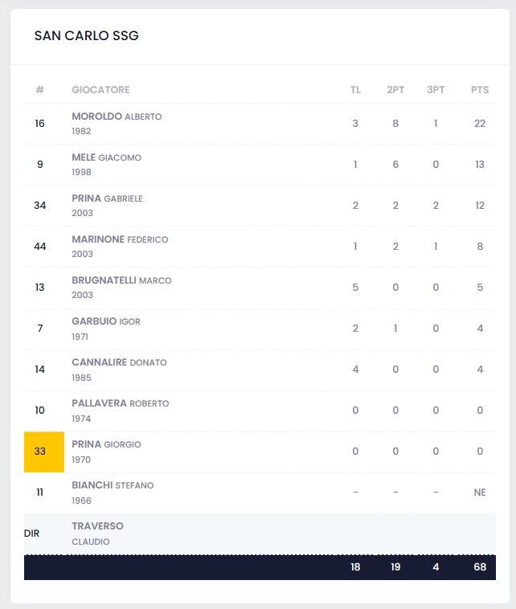Viewport: 516px width, 609px height.
Task: Click Moroldo's 22 points value
Action: click(480, 124)
